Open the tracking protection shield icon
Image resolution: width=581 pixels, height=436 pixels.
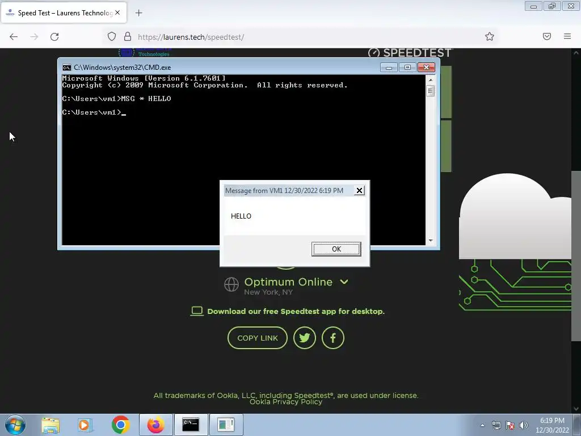click(x=112, y=36)
